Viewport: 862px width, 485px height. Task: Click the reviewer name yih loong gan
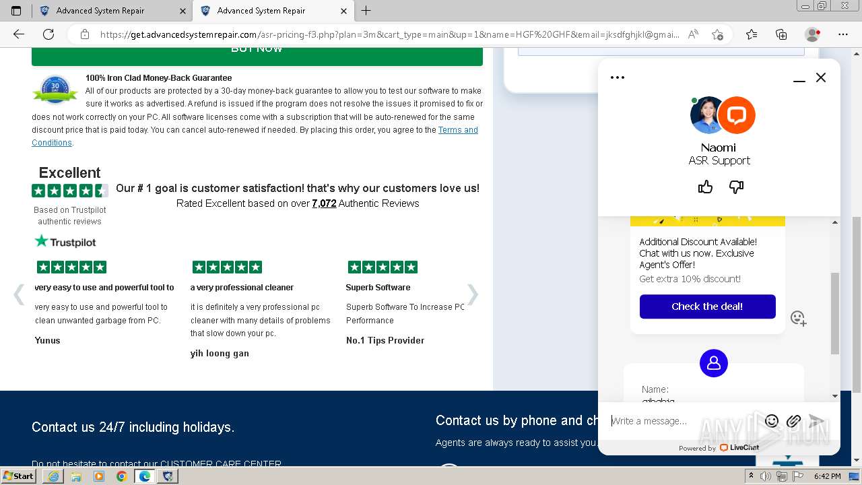click(220, 353)
